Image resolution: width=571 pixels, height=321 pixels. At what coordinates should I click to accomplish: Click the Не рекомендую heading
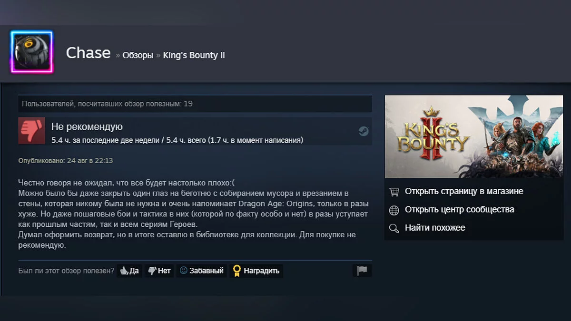pos(87,127)
